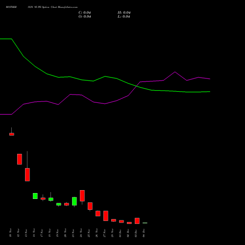Click the '27 Nov' date label
Viewport: 245px width, 245px height.
[x=104, y=233]
